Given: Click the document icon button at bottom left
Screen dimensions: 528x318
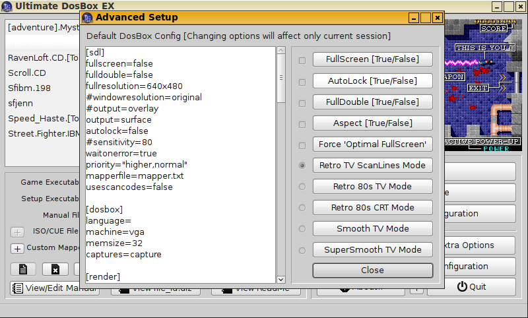Looking at the screenshot, I should coord(23,269).
